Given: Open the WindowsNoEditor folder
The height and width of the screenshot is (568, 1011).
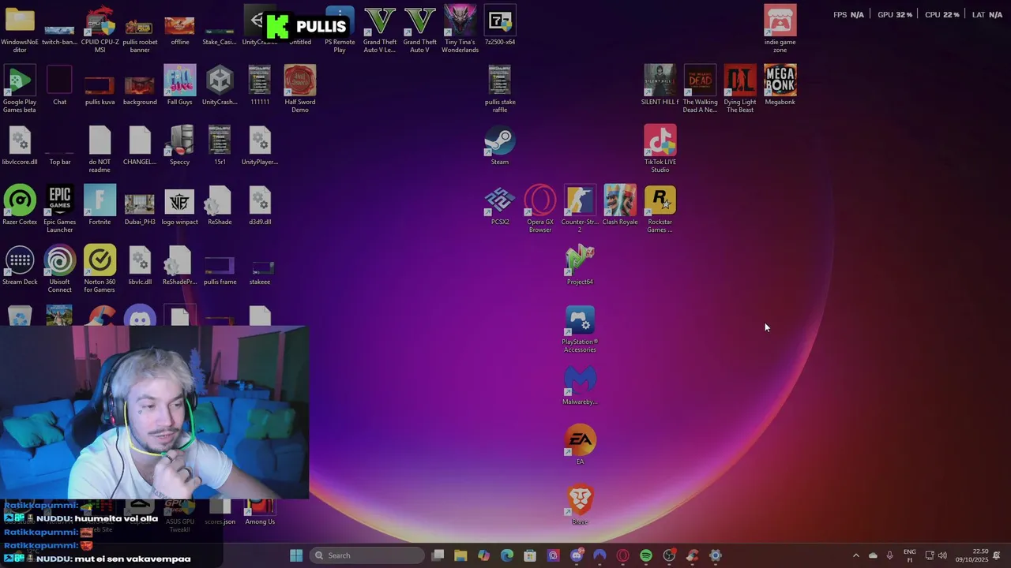Looking at the screenshot, I should pos(20,28).
